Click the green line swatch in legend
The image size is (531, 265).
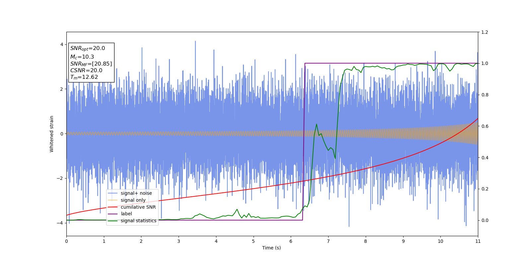point(113,221)
